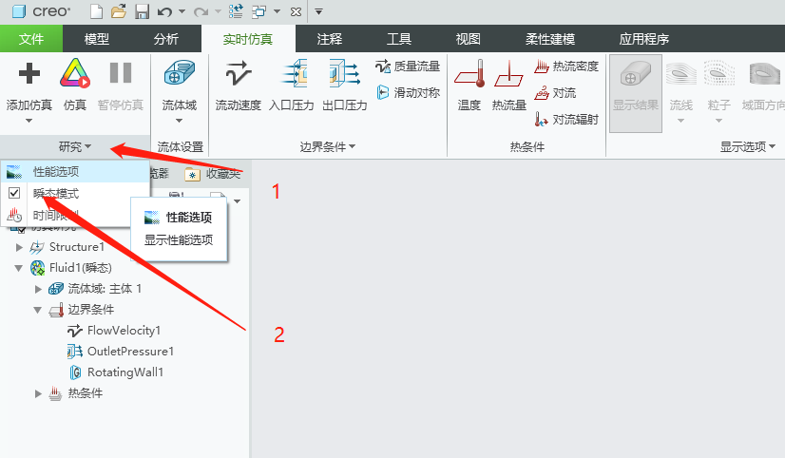
Task: Collapse the Fluid1 (瞬态) tree node
Action: click(20, 268)
